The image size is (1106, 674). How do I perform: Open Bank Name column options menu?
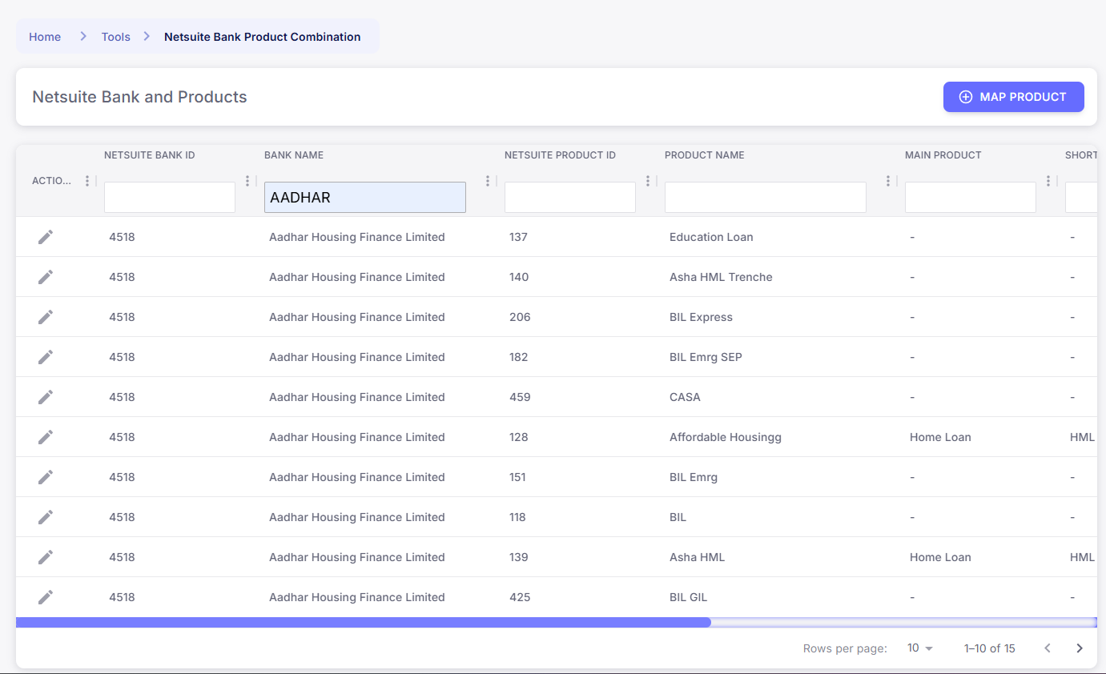point(488,181)
